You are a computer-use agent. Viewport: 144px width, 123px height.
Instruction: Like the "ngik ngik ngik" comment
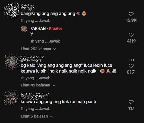pyautogui.click(x=131, y=66)
